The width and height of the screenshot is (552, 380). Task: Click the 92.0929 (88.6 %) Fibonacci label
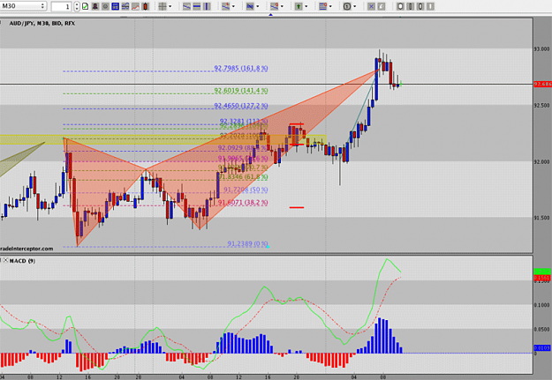[x=243, y=148]
